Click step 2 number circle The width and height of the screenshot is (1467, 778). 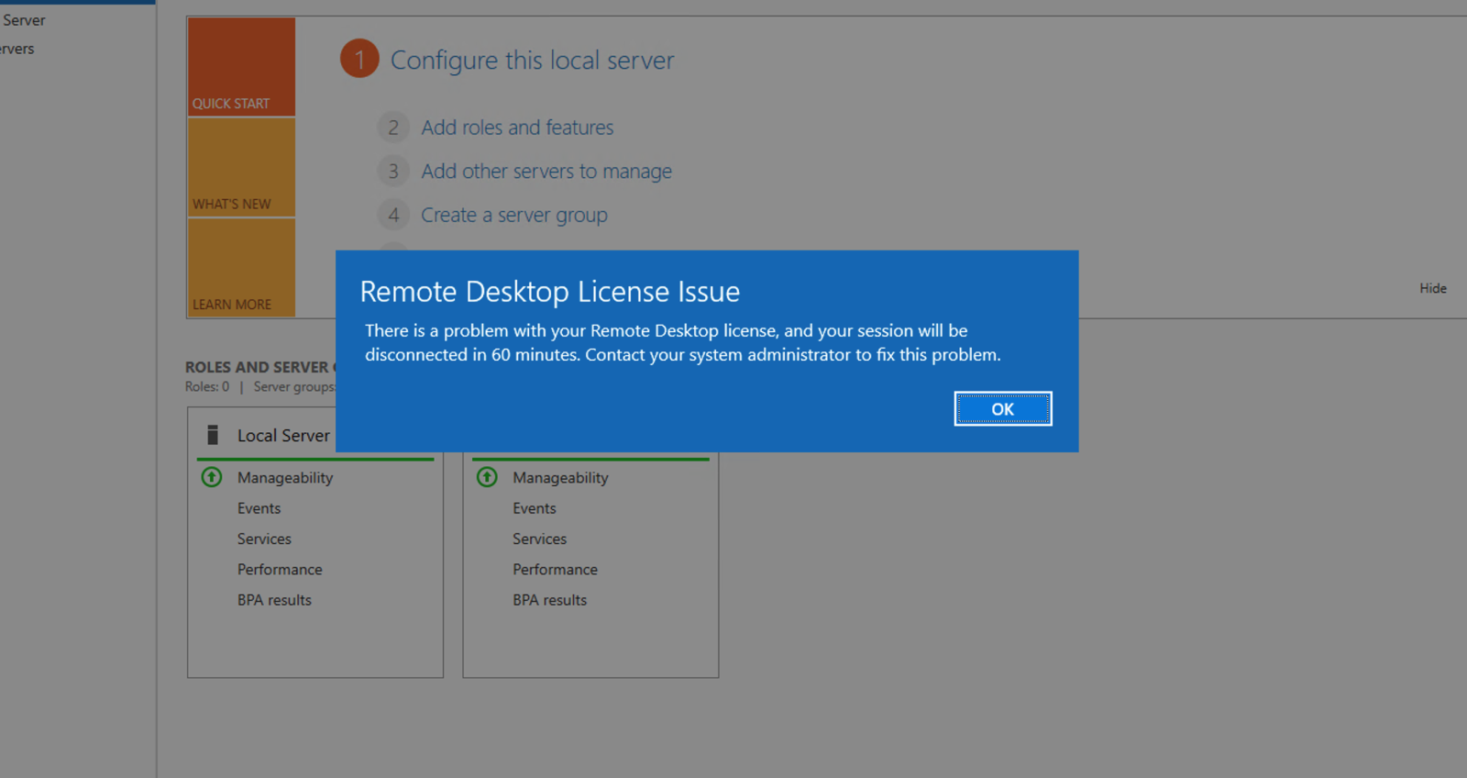coord(393,128)
